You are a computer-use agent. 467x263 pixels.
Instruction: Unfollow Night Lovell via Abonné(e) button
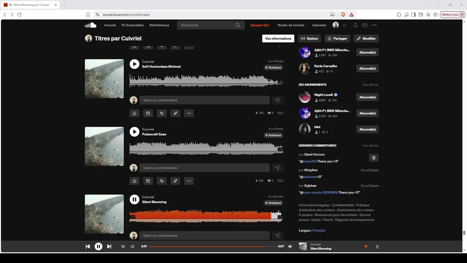[x=367, y=97]
